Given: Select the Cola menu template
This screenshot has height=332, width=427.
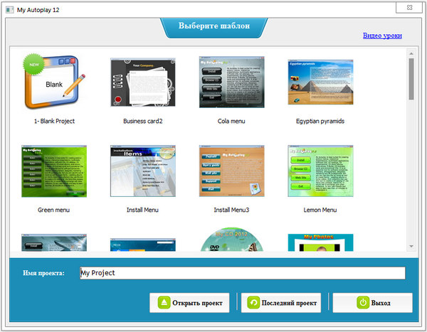Looking at the screenshot, I should pyautogui.click(x=231, y=83).
